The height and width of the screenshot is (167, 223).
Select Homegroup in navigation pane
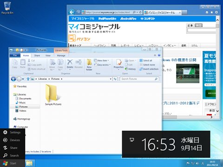(x=22, y=119)
